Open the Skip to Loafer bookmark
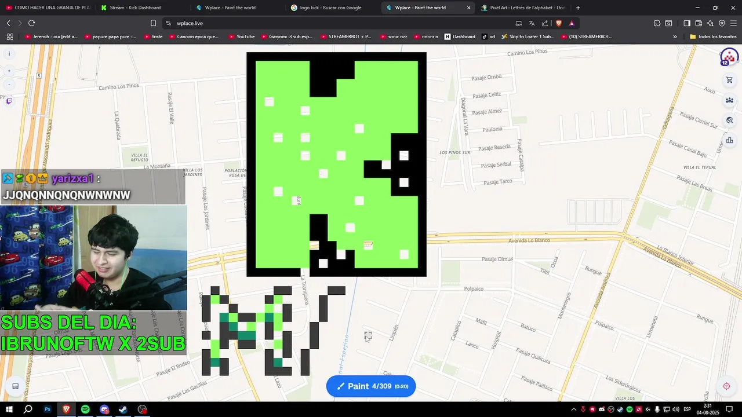Viewport: 742px width, 417px height. tap(528, 36)
